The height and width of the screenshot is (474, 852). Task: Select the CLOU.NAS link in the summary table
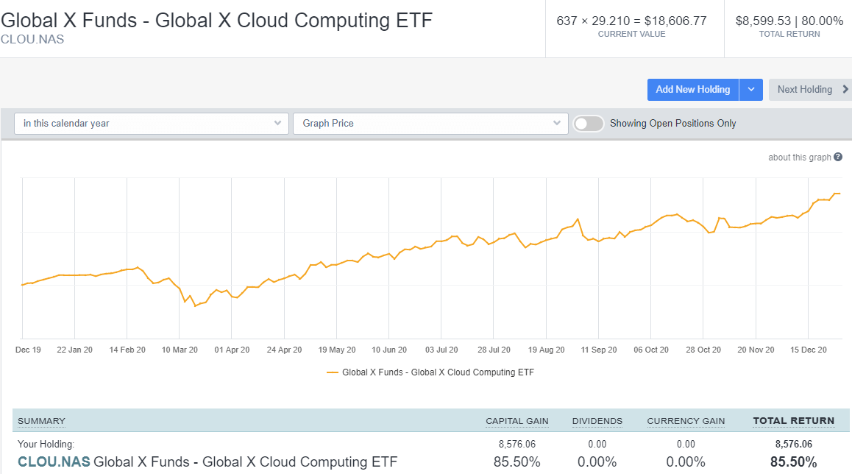click(x=53, y=461)
